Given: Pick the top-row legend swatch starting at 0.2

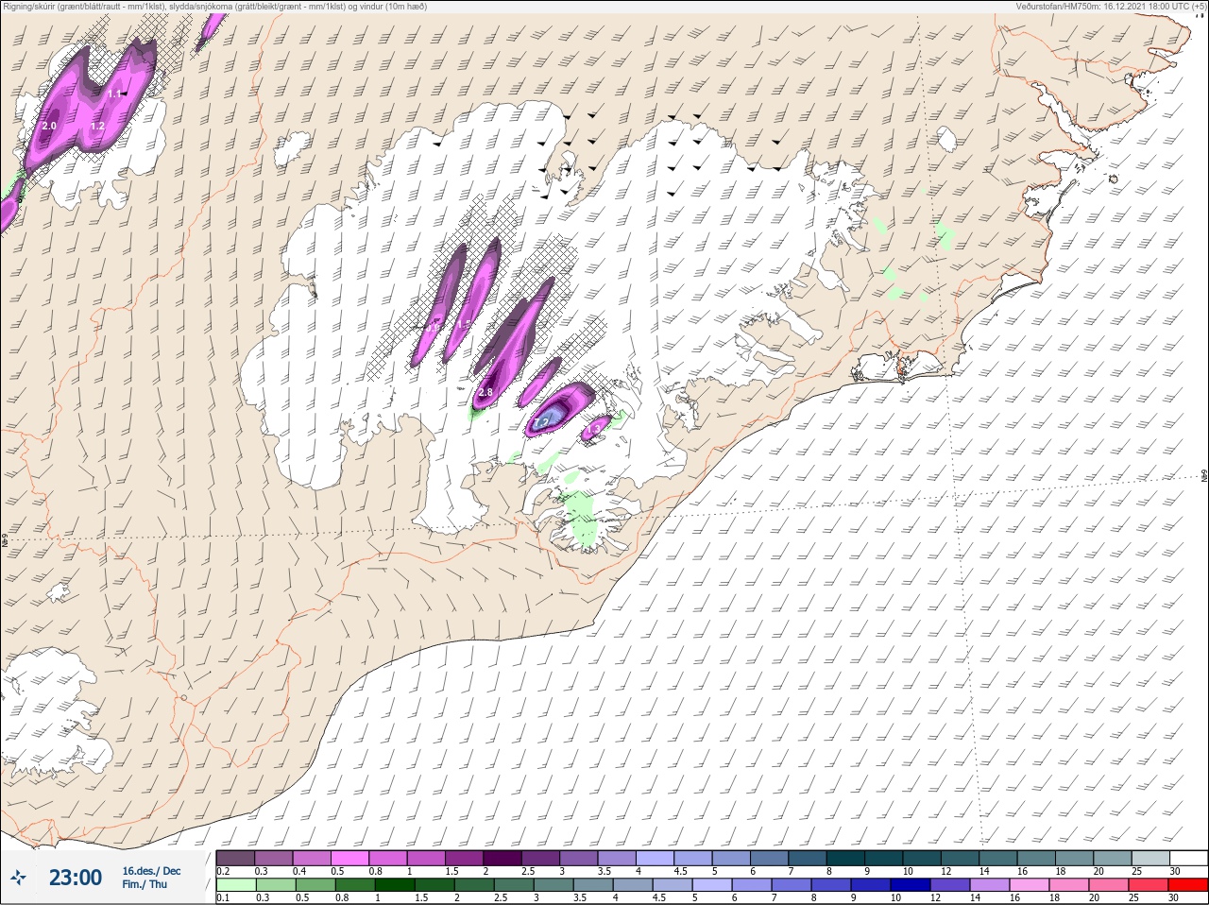Looking at the screenshot, I should [235, 858].
